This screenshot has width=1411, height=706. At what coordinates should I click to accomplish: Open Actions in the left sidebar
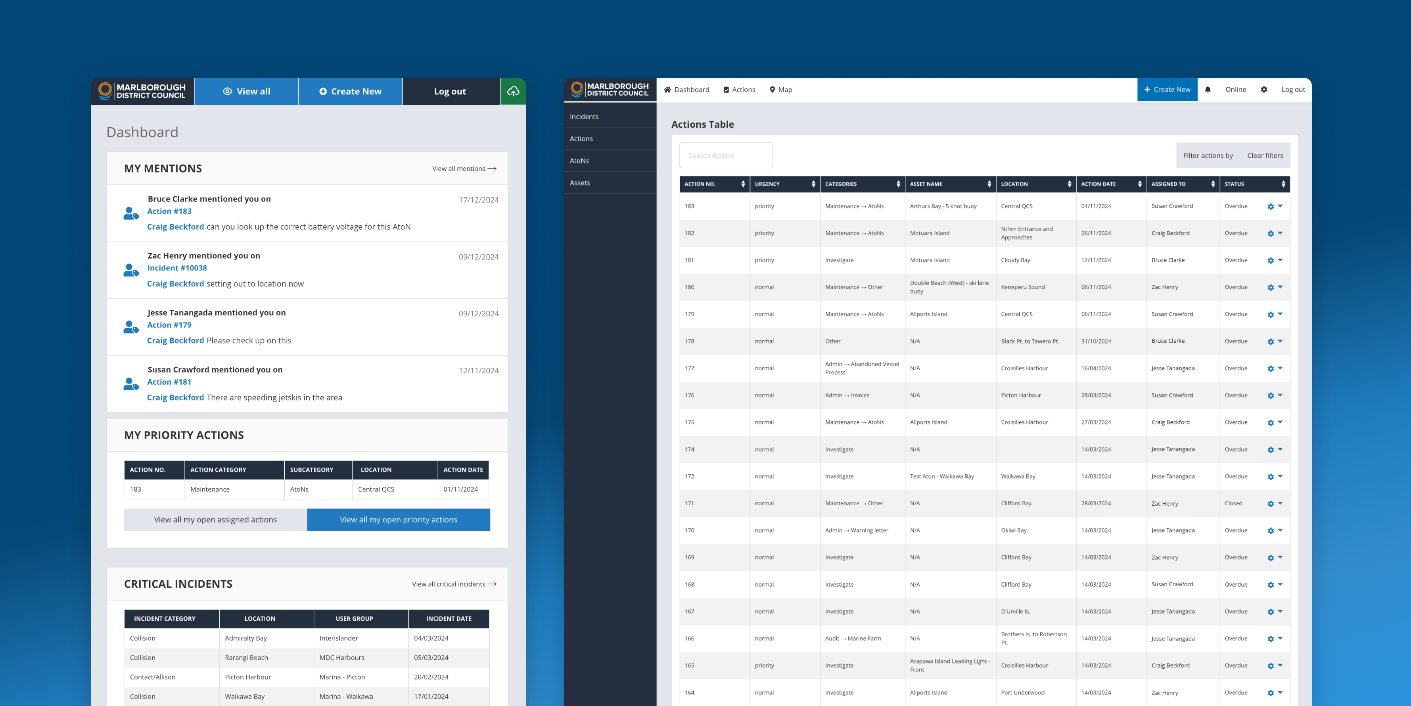point(610,138)
